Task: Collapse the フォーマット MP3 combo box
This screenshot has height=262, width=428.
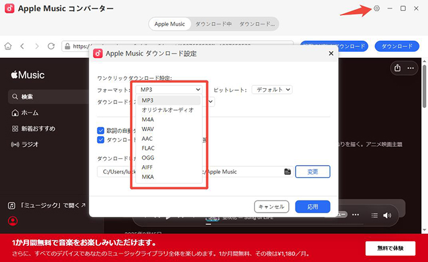Action: click(x=169, y=90)
